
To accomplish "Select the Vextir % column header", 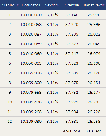I will pyautogui.click(x=52, y=5).
